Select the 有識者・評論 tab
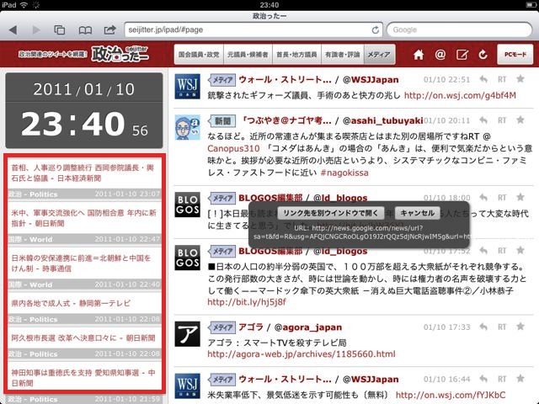 click(x=343, y=54)
